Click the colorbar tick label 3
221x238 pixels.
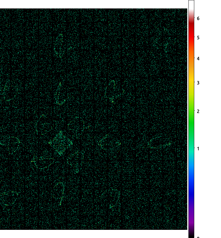coord(198,83)
